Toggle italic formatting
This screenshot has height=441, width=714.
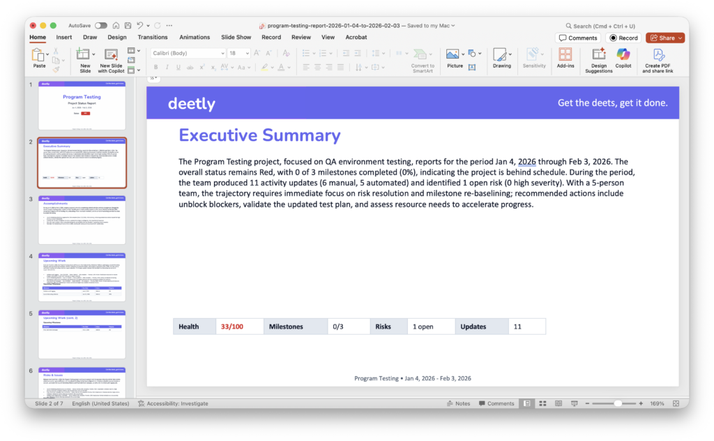coord(167,68)
